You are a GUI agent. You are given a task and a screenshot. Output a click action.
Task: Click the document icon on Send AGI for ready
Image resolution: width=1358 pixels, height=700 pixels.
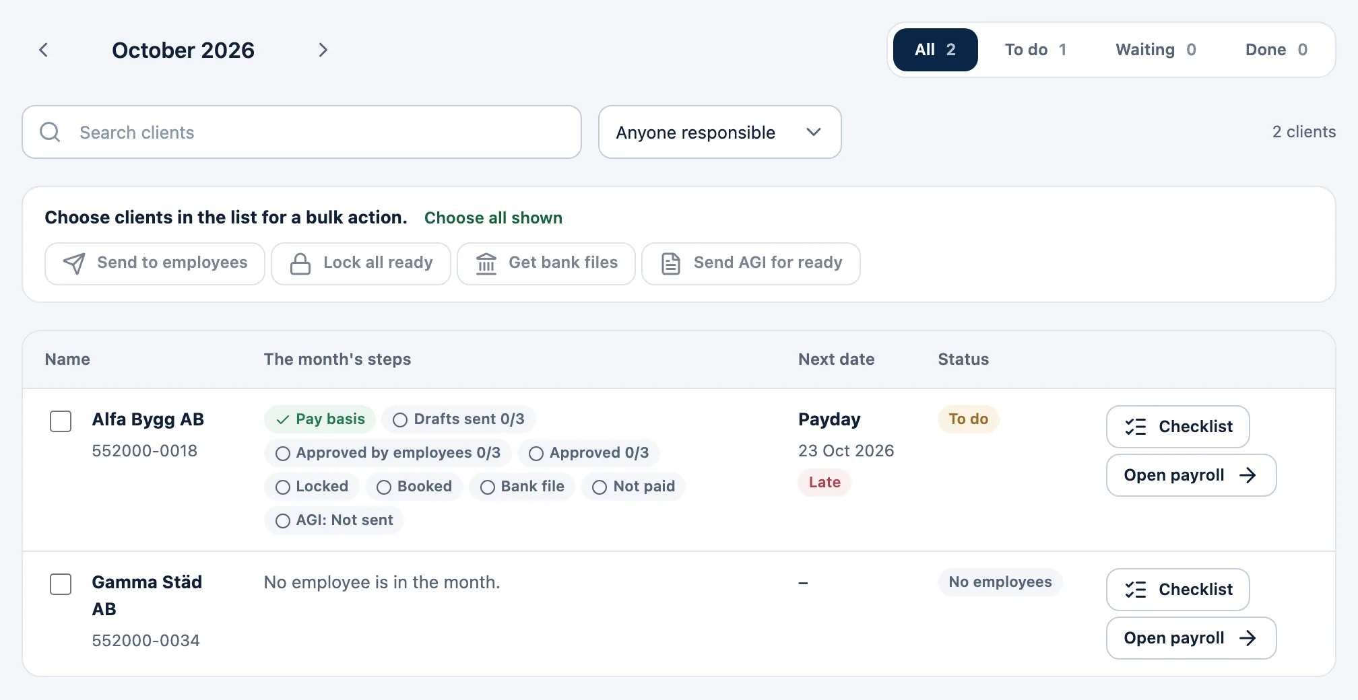pyautogui.click(x=671, y=263)
